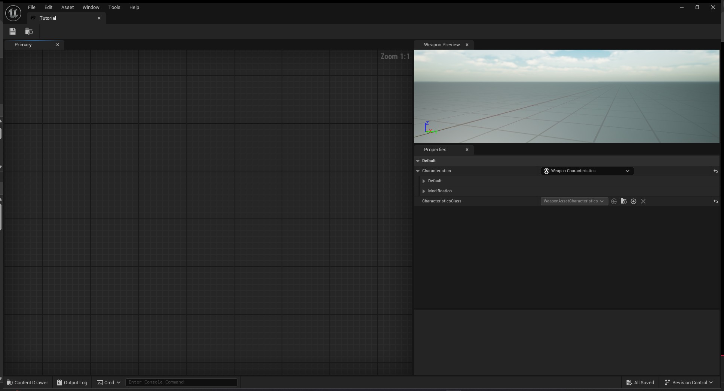
Task: Collapse the Characteristics property row
Action: [418, 171]
